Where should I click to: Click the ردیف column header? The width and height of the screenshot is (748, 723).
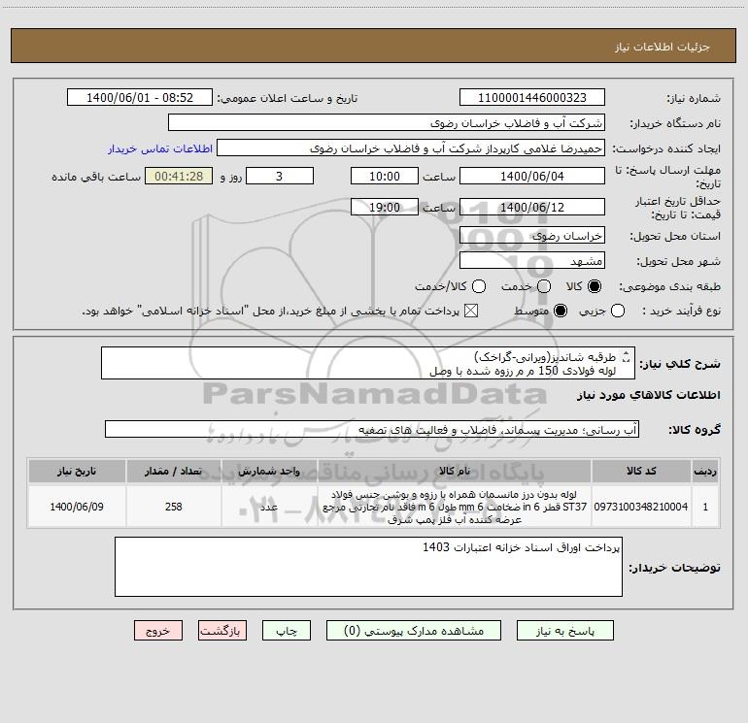(x=705, y=471)
